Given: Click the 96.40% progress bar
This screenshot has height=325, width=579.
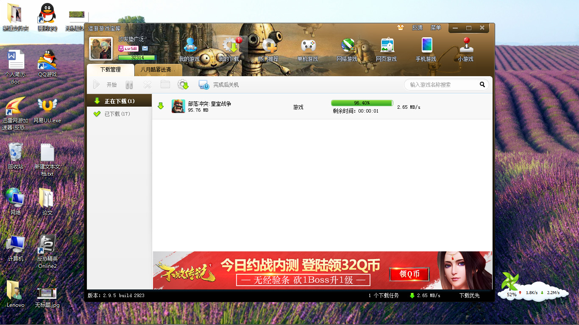Looking at the screenshot, I should 362,103.
